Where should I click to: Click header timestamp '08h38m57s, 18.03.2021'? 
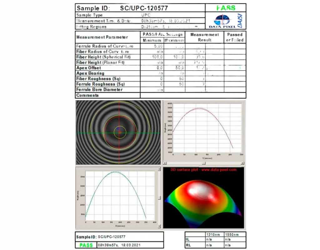point(166,21)
